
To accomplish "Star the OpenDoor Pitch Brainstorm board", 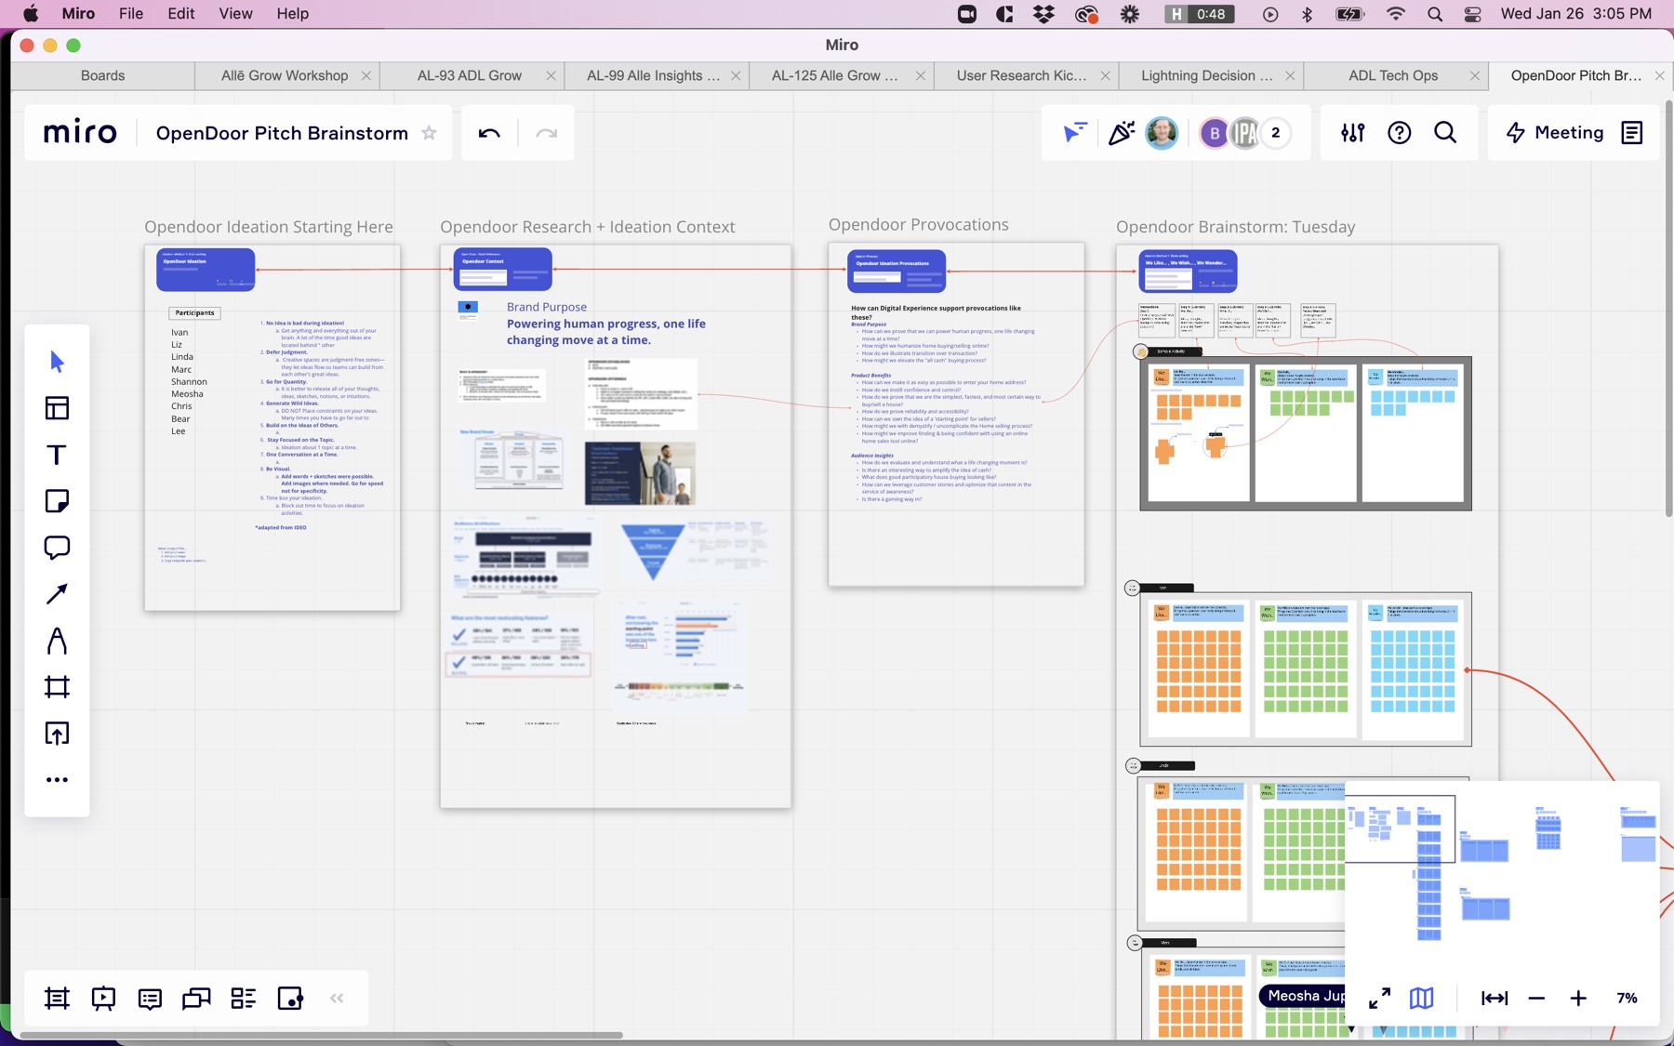I will [429, 133].
